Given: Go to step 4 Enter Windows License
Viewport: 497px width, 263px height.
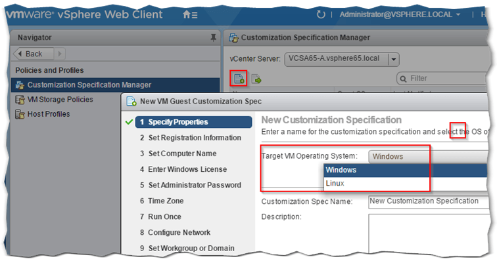Looking at the screenshot, I should click(183, 169).
